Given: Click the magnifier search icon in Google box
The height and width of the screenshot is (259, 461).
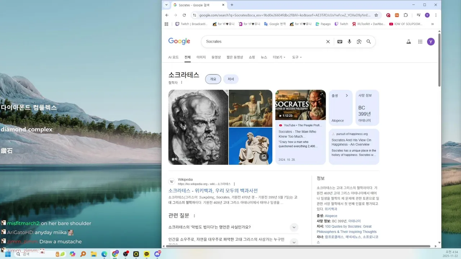Looking at the screenshot, I should click(x=368, y=41).
